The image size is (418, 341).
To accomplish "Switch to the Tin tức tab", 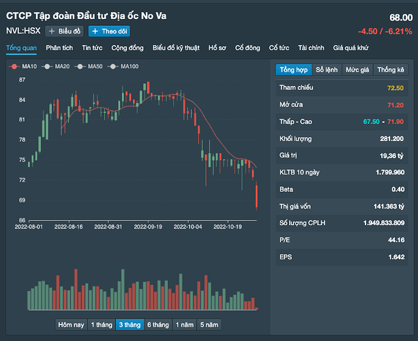I will click(92, 48).
